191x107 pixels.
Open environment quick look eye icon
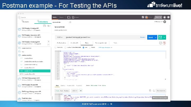(x=165, y=22)
